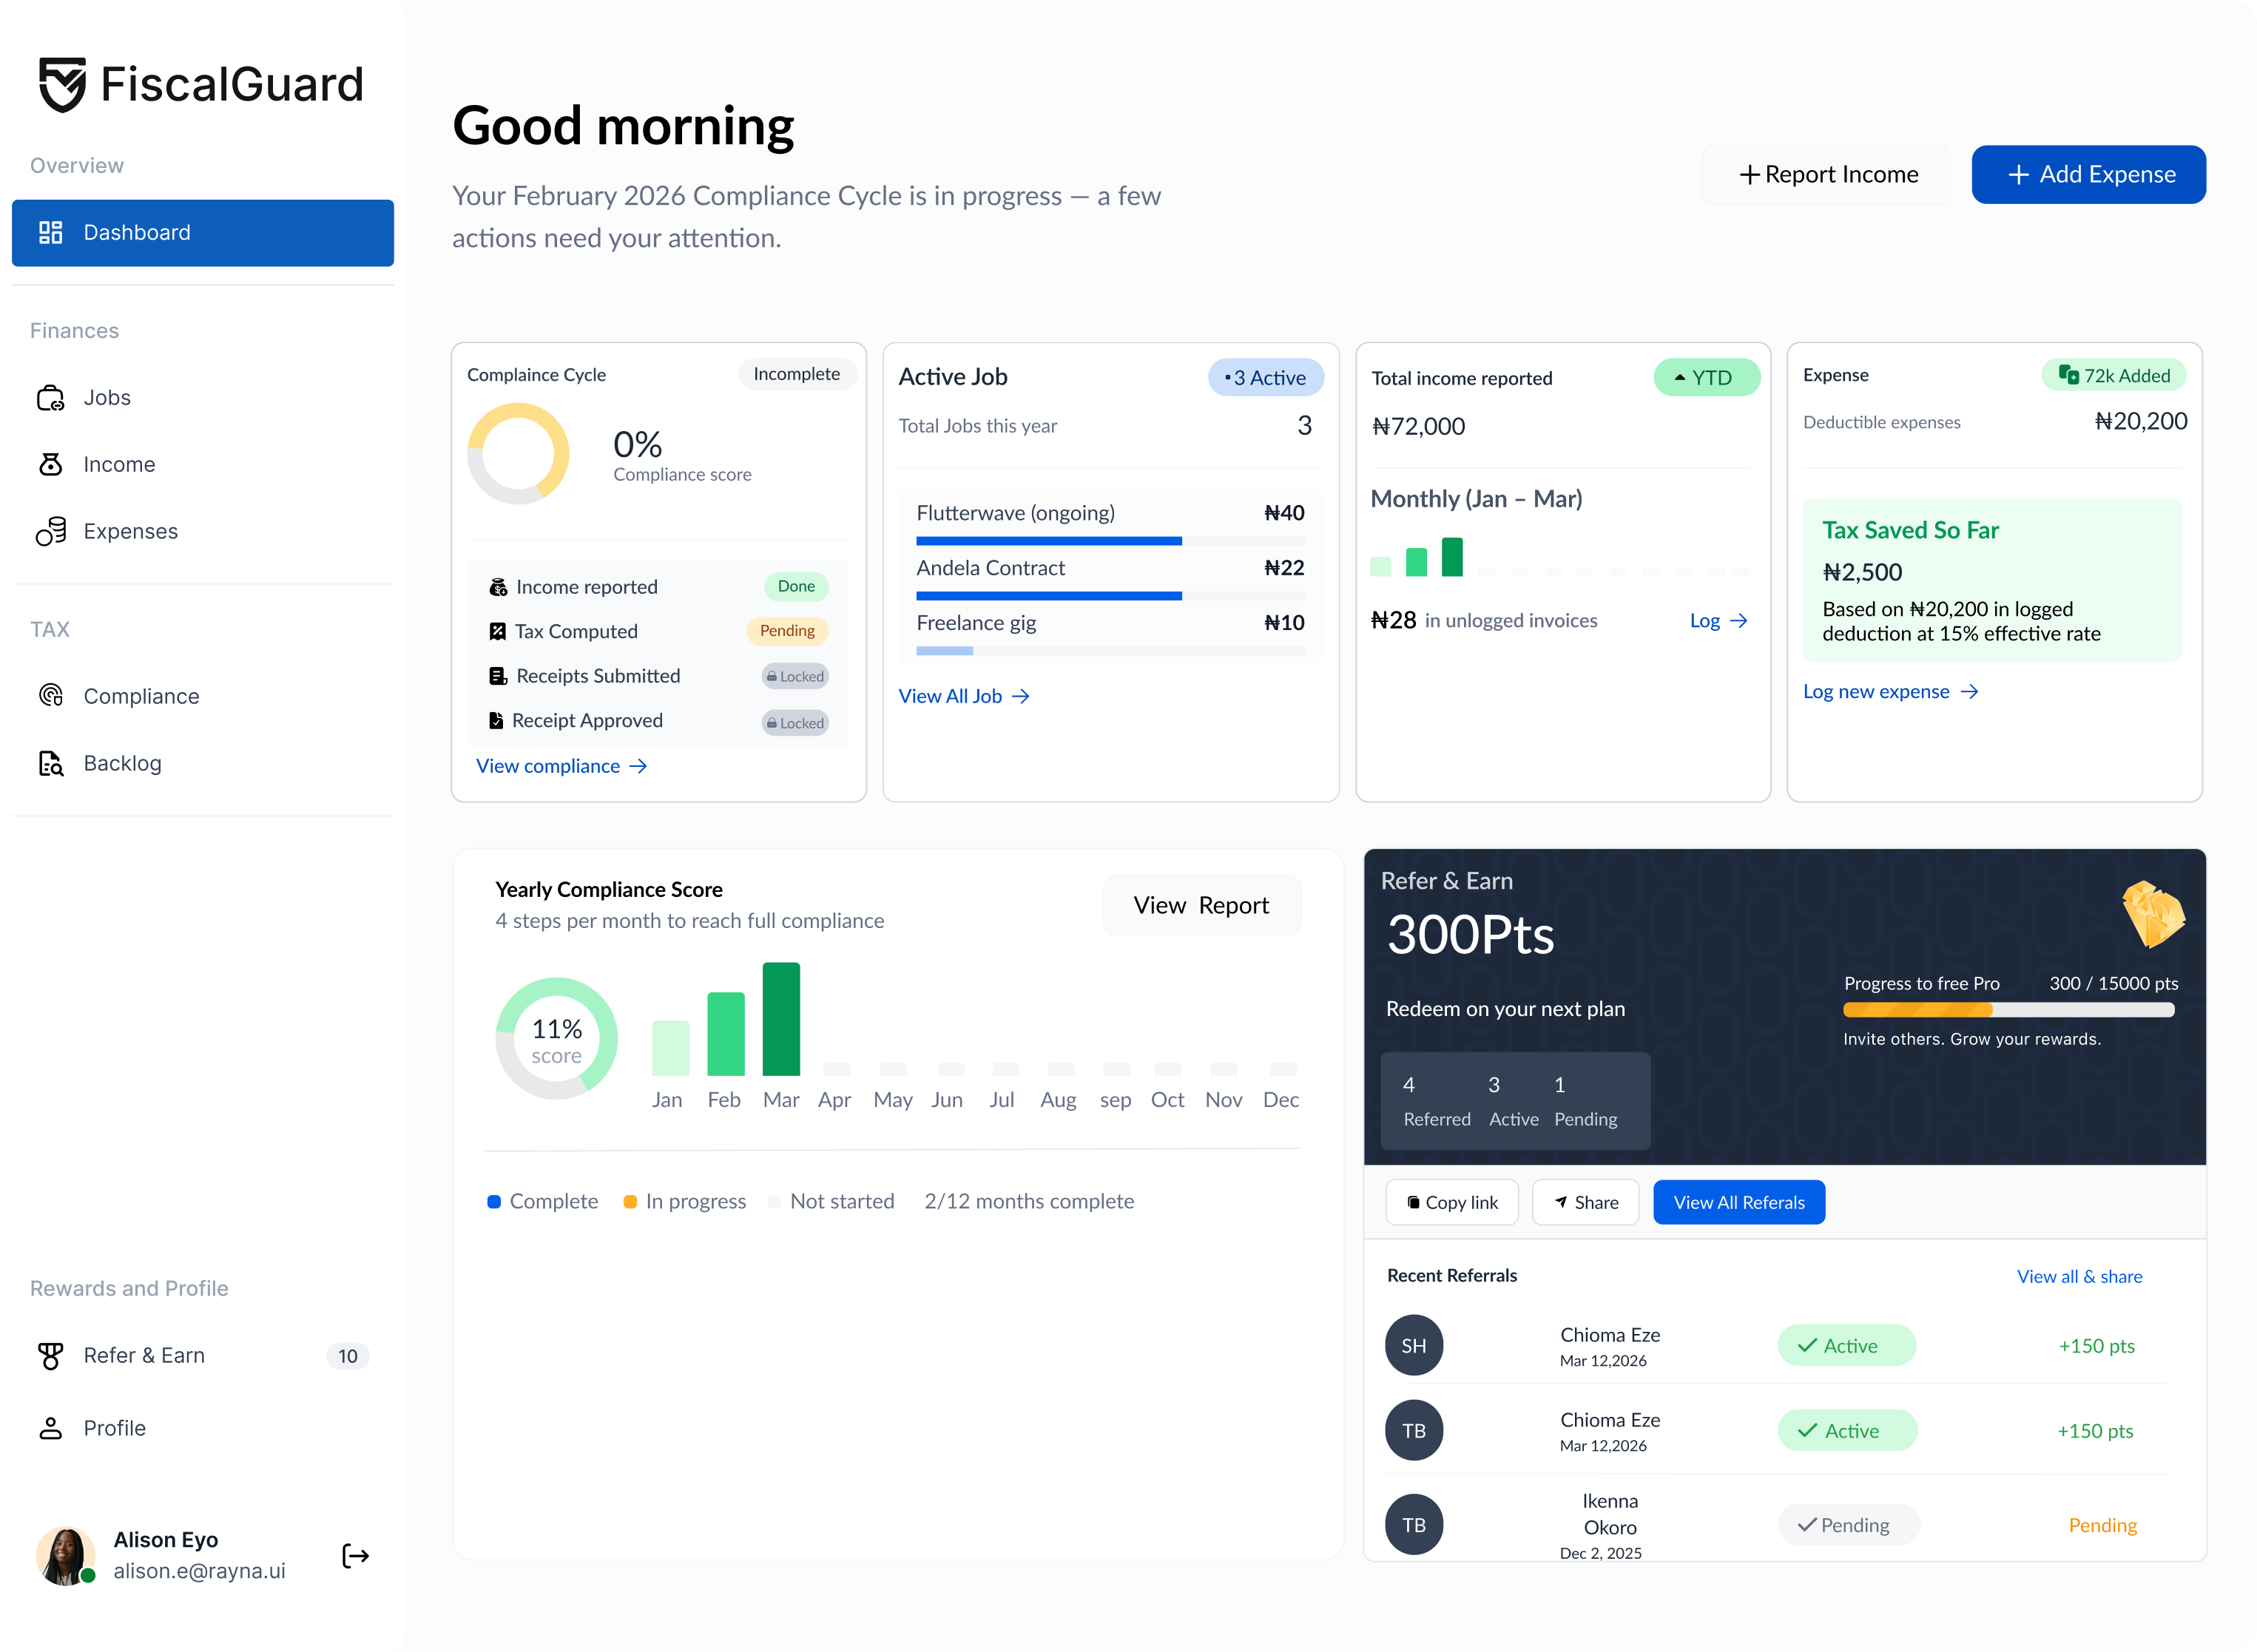Click arrow beside View All Job

pyautogui.click(x=1020, y=696)
